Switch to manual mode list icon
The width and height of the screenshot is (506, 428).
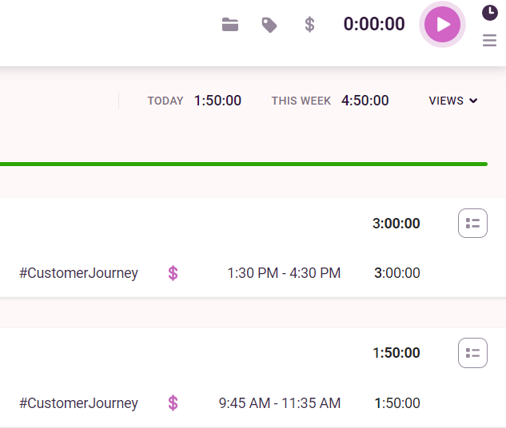489,40
